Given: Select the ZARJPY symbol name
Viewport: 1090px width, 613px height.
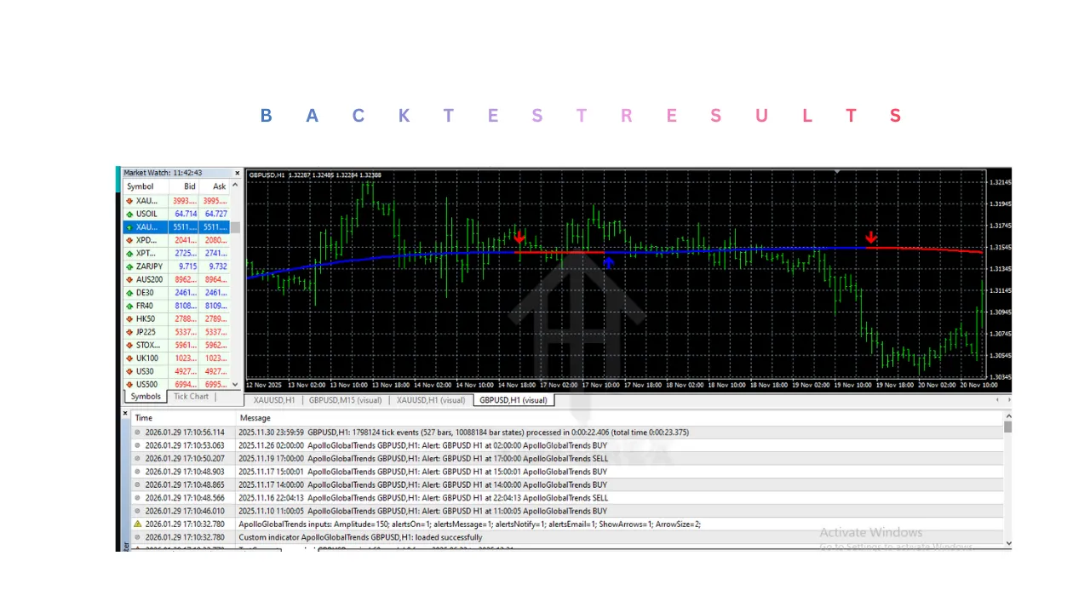Looking at the screenshot, I should point(149,266).
